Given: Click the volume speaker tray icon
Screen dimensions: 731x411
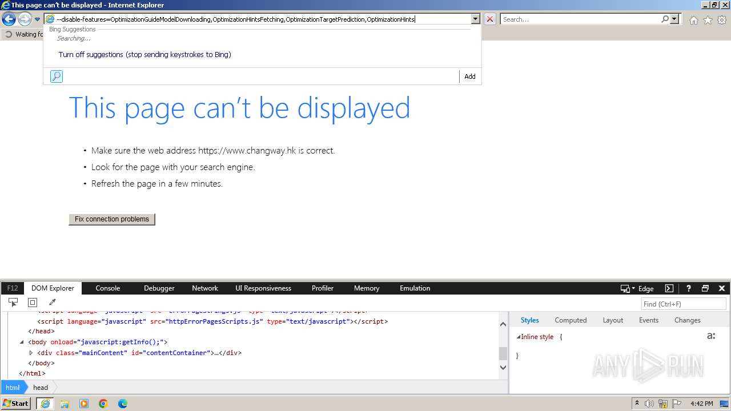Looking at the screenshot, I should point(649,404).
